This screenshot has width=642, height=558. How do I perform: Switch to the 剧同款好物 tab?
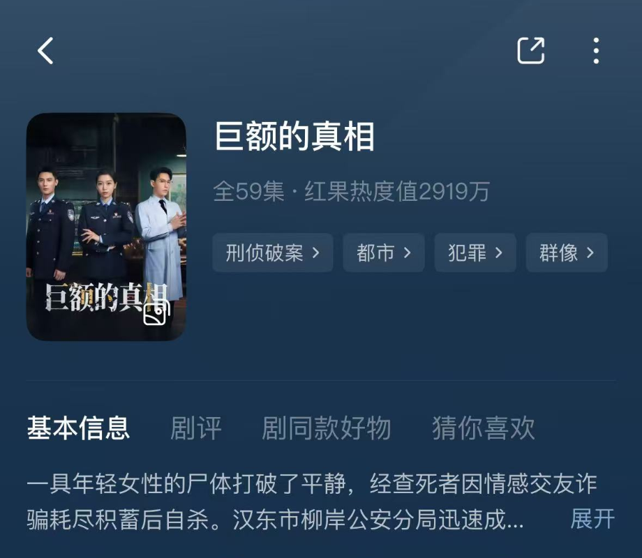tap(327, 428)
